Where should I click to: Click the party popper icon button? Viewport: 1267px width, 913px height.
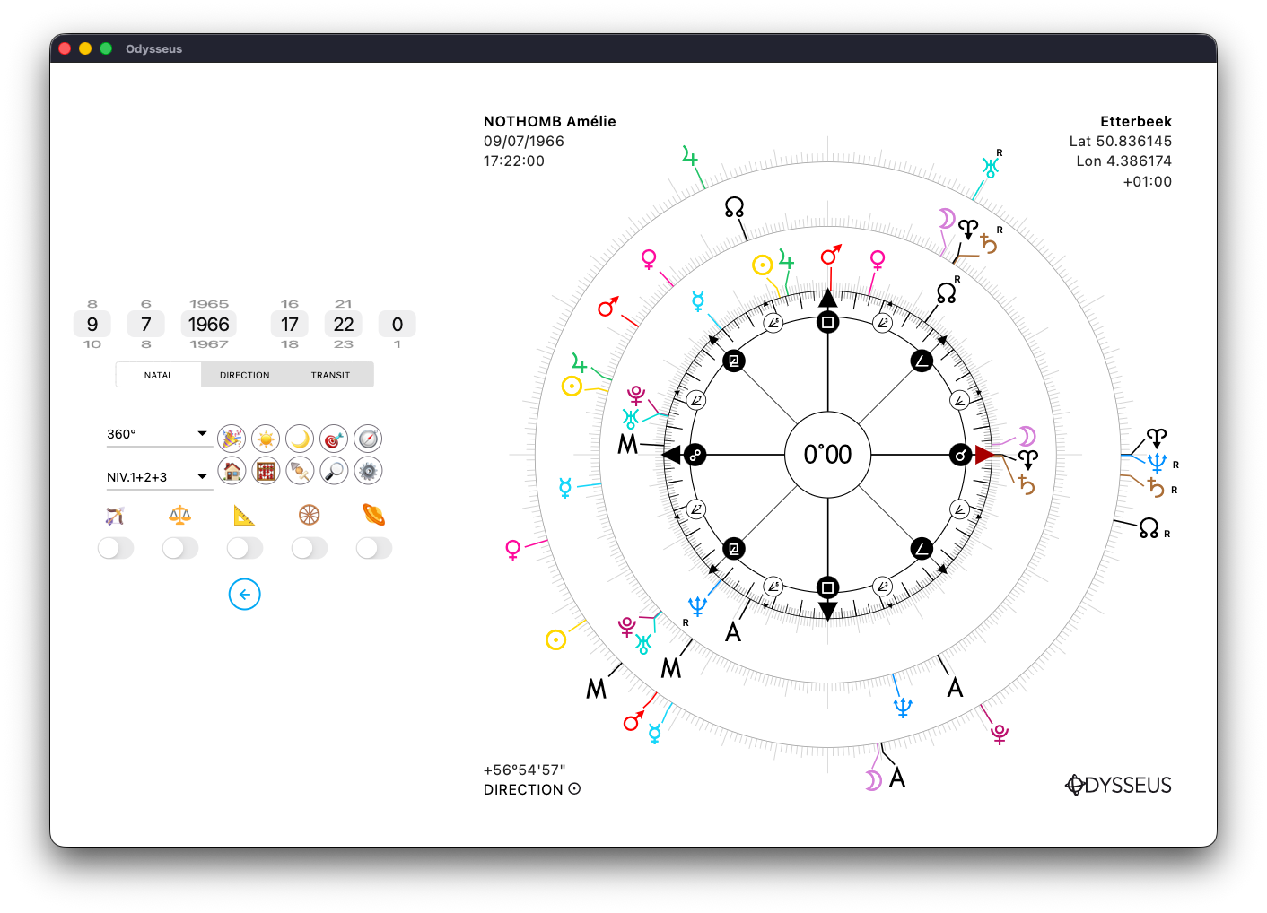pyautogui.click(x=232, y=439)
